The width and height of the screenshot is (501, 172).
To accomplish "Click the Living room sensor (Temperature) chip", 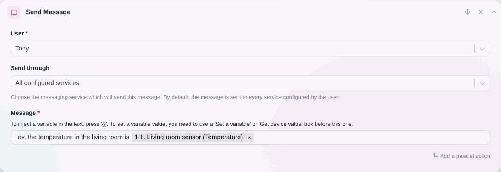I will pyautogui.click(x=188, y=137).
